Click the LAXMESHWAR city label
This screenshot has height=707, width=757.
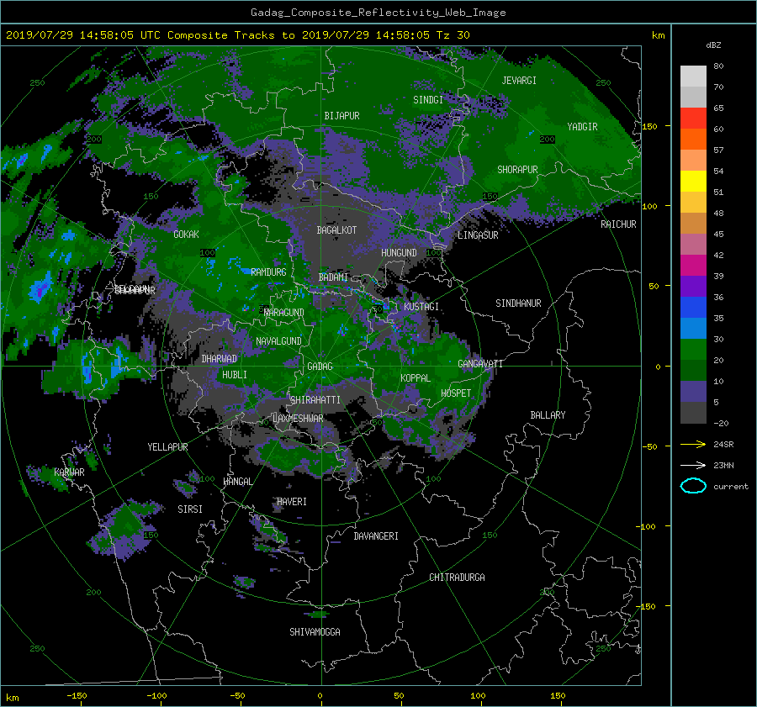pyautogui.click(x=298, y=419)
